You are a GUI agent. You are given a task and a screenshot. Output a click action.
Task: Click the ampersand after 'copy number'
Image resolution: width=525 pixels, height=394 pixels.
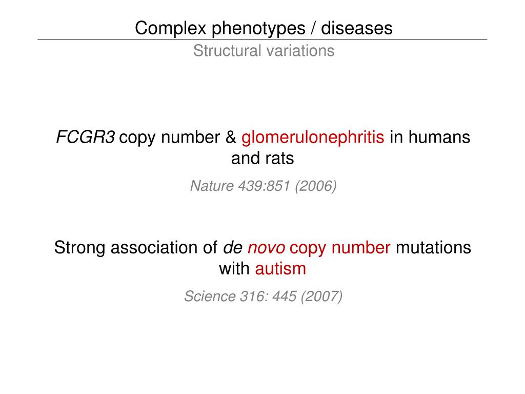tap(231, 137)
